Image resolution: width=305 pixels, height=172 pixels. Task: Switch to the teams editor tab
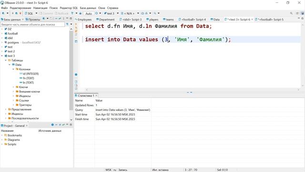tap(168, 20)
